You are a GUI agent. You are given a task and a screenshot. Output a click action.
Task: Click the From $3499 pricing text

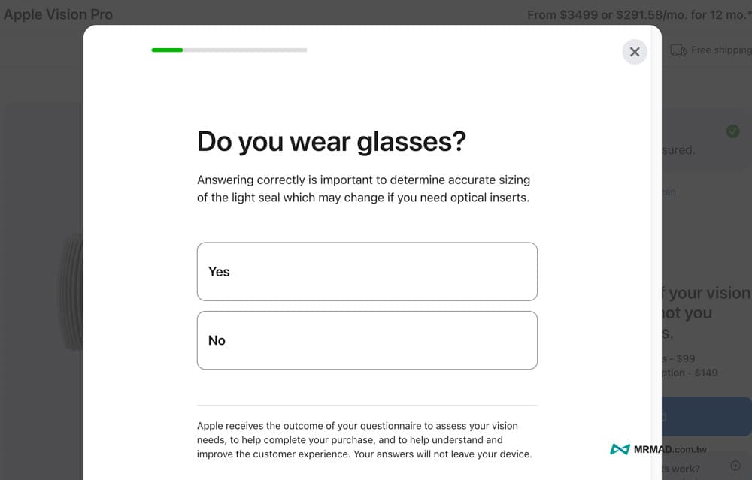[x=638, y=14]
